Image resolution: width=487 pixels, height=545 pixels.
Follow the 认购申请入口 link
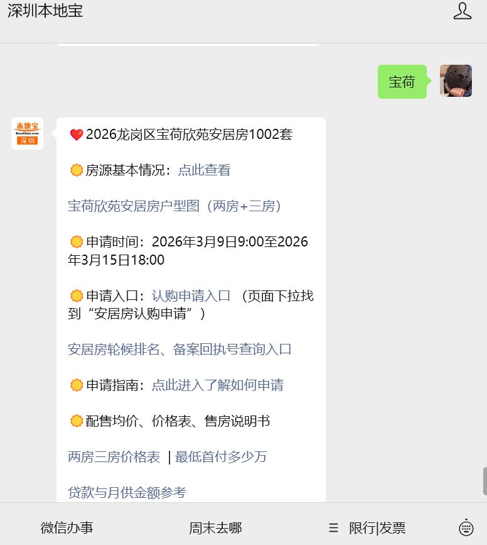(x=191, y=296)
